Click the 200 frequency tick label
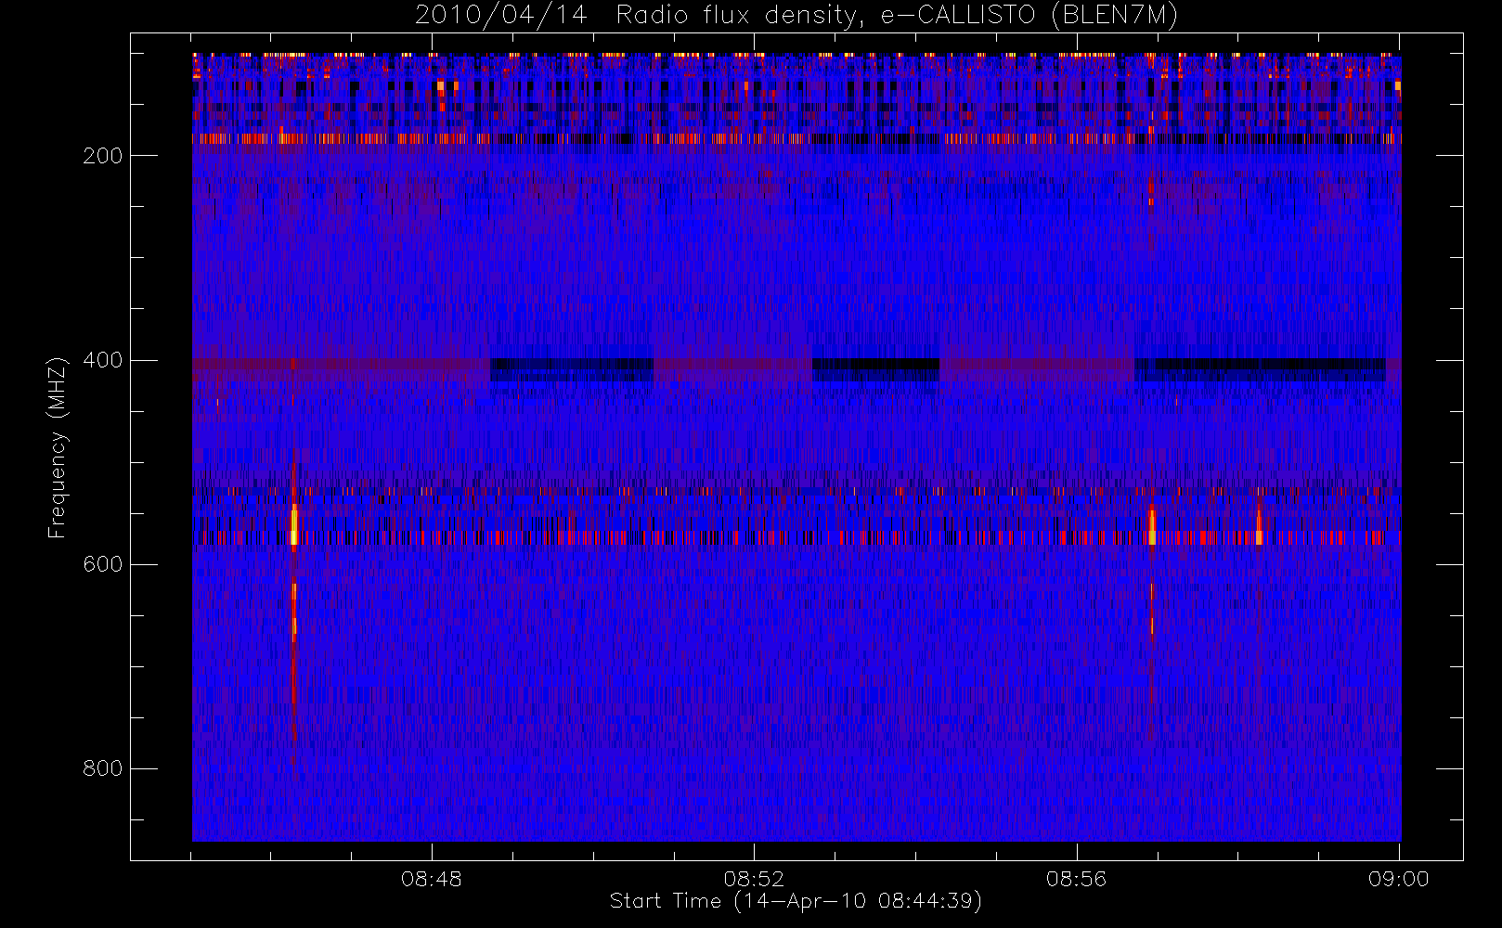This screenshot has height=928, width=1502. pyautogui.click(x=102, y=156)
